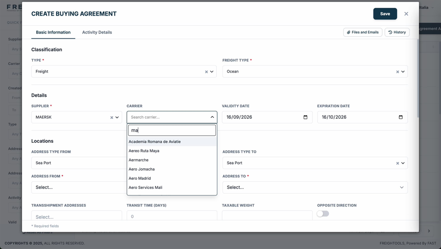Click the dialog vertical scrollbar

(418, 78)
